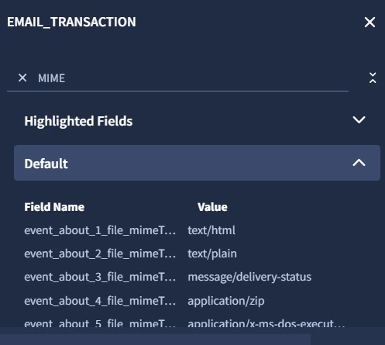Close the EMAIL_TRANSACTION panel

tap(370, 22)
